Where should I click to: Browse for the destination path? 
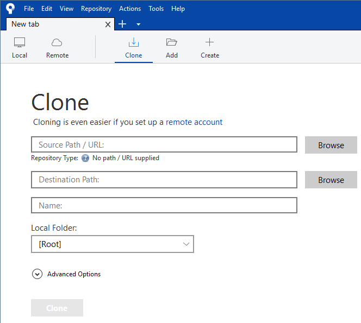(x=331, y=180)
